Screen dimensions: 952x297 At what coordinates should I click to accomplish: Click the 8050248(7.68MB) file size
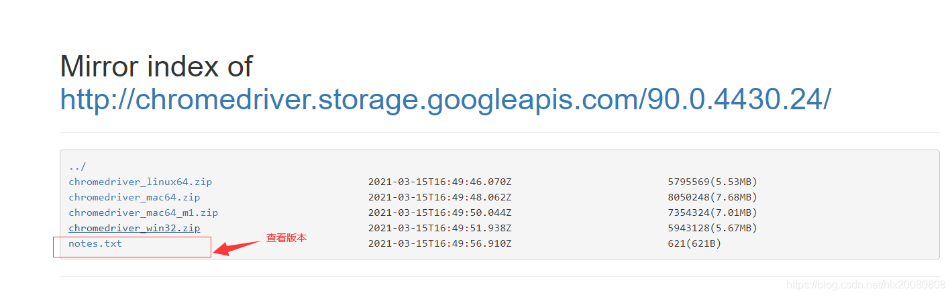(x=712, y=197)
